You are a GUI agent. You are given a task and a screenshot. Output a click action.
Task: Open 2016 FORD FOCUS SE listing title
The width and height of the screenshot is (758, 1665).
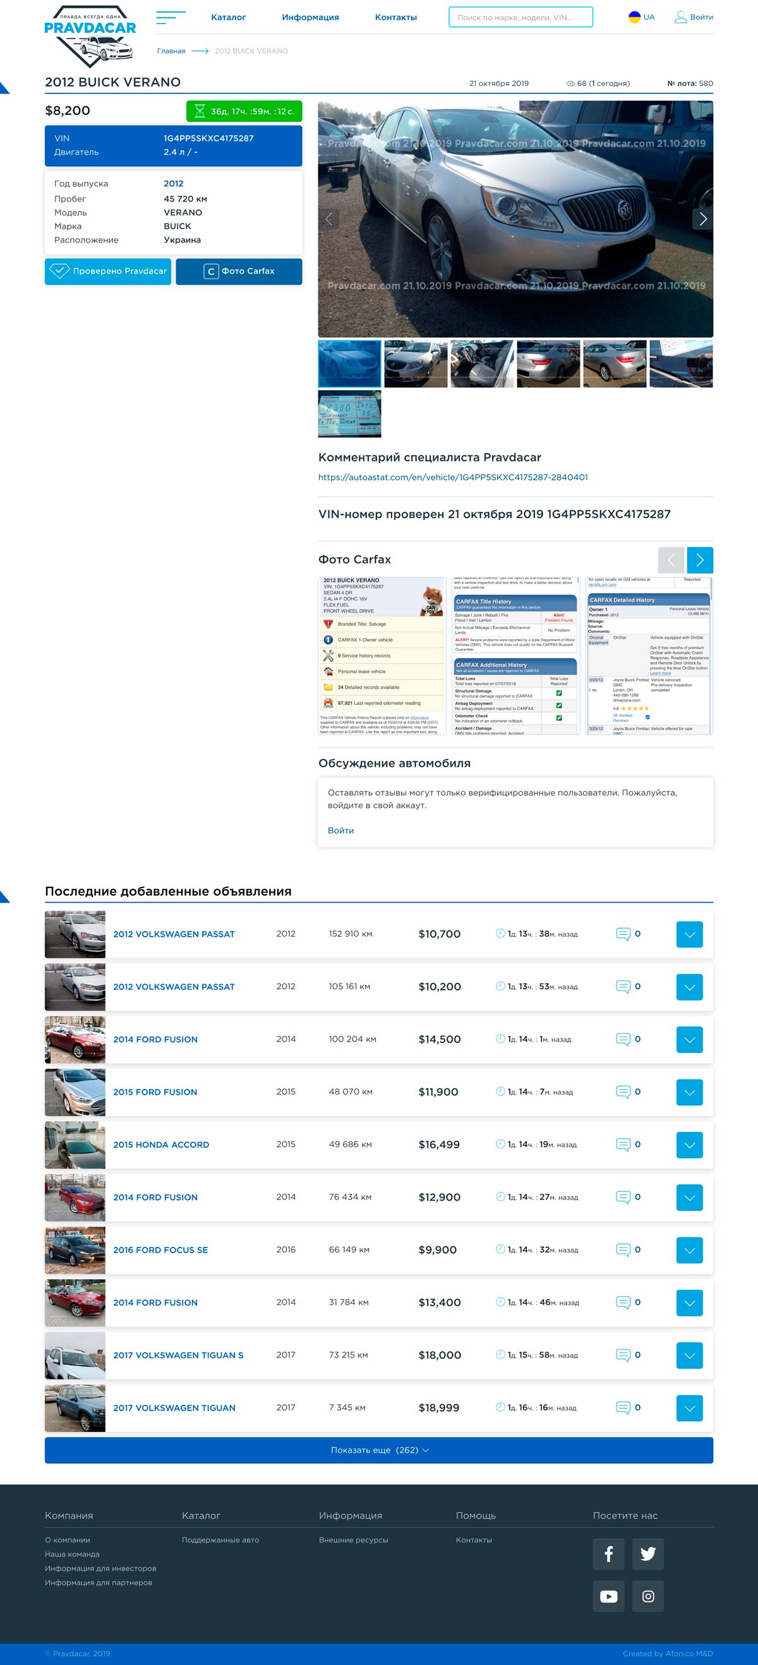[160, 1250]
